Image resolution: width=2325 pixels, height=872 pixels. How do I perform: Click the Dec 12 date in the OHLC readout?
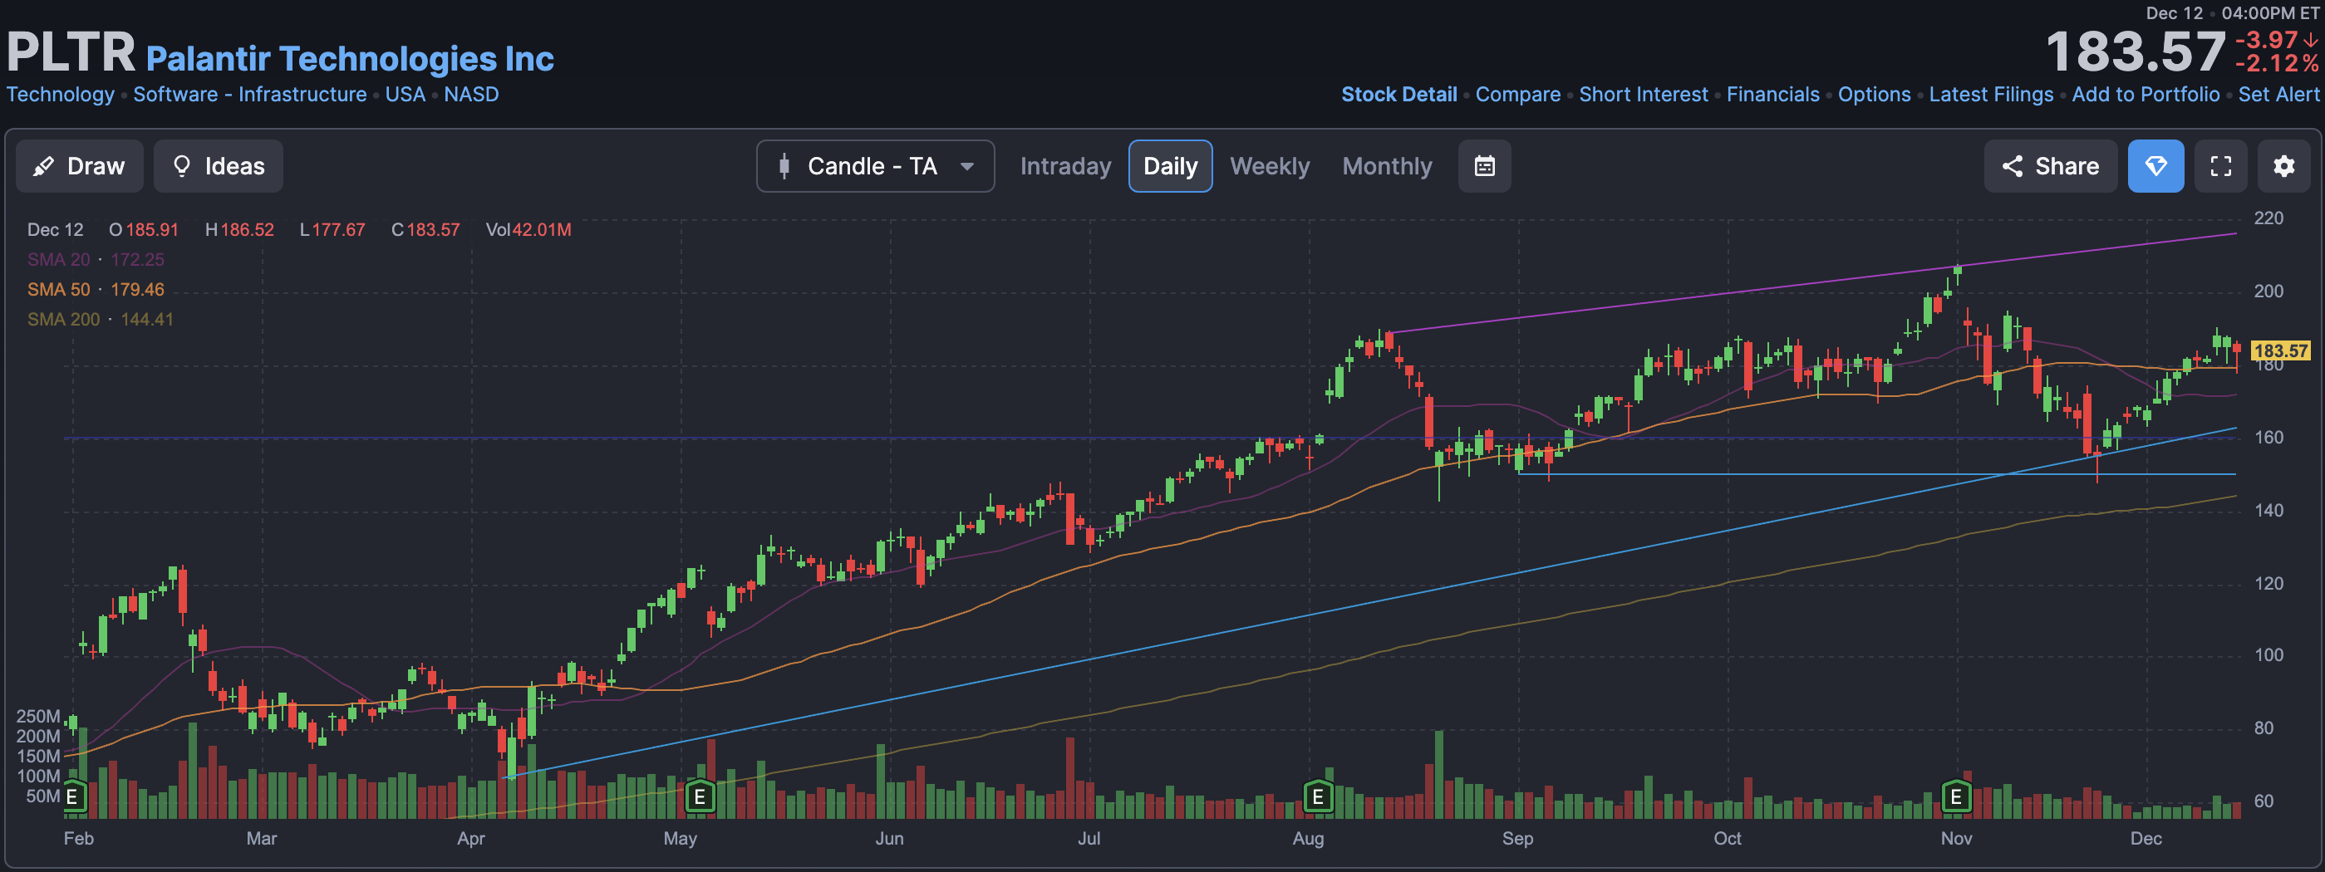[55, 230]
